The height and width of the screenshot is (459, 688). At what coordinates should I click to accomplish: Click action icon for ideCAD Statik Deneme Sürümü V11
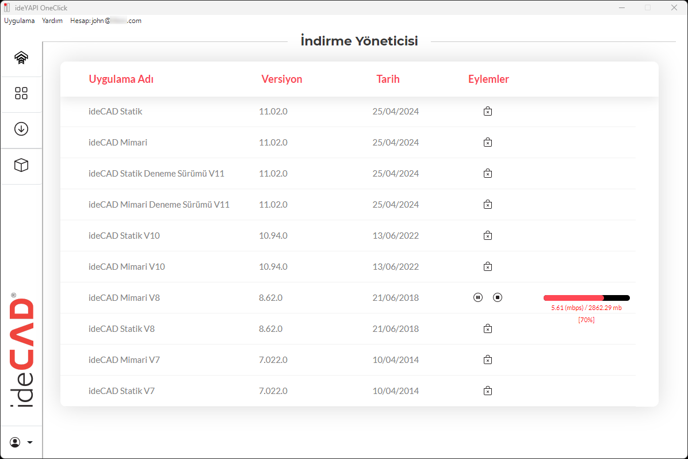click(487, 174)
